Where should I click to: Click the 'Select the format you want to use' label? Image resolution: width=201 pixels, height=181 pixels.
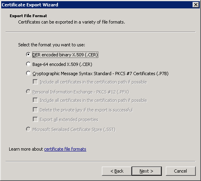[52, 45]
